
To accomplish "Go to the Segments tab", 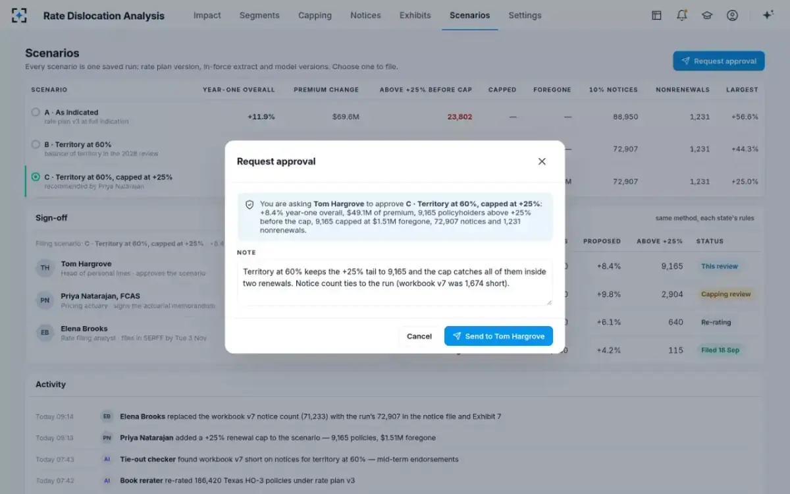I will point(259,15).
